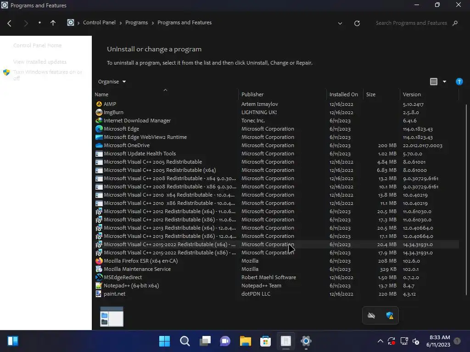Open the Windows Security warning shield icon
Viewport: 470px width, 352px height.
pyautogui.click(x=390, y=315)
